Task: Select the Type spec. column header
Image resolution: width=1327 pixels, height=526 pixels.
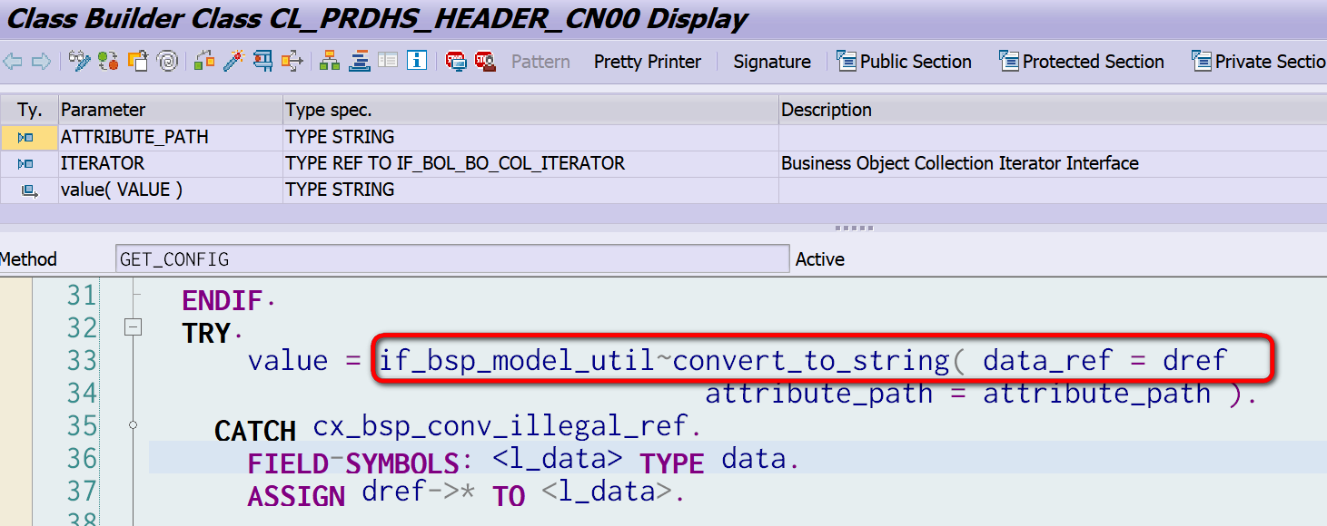Action: [530, 111]
